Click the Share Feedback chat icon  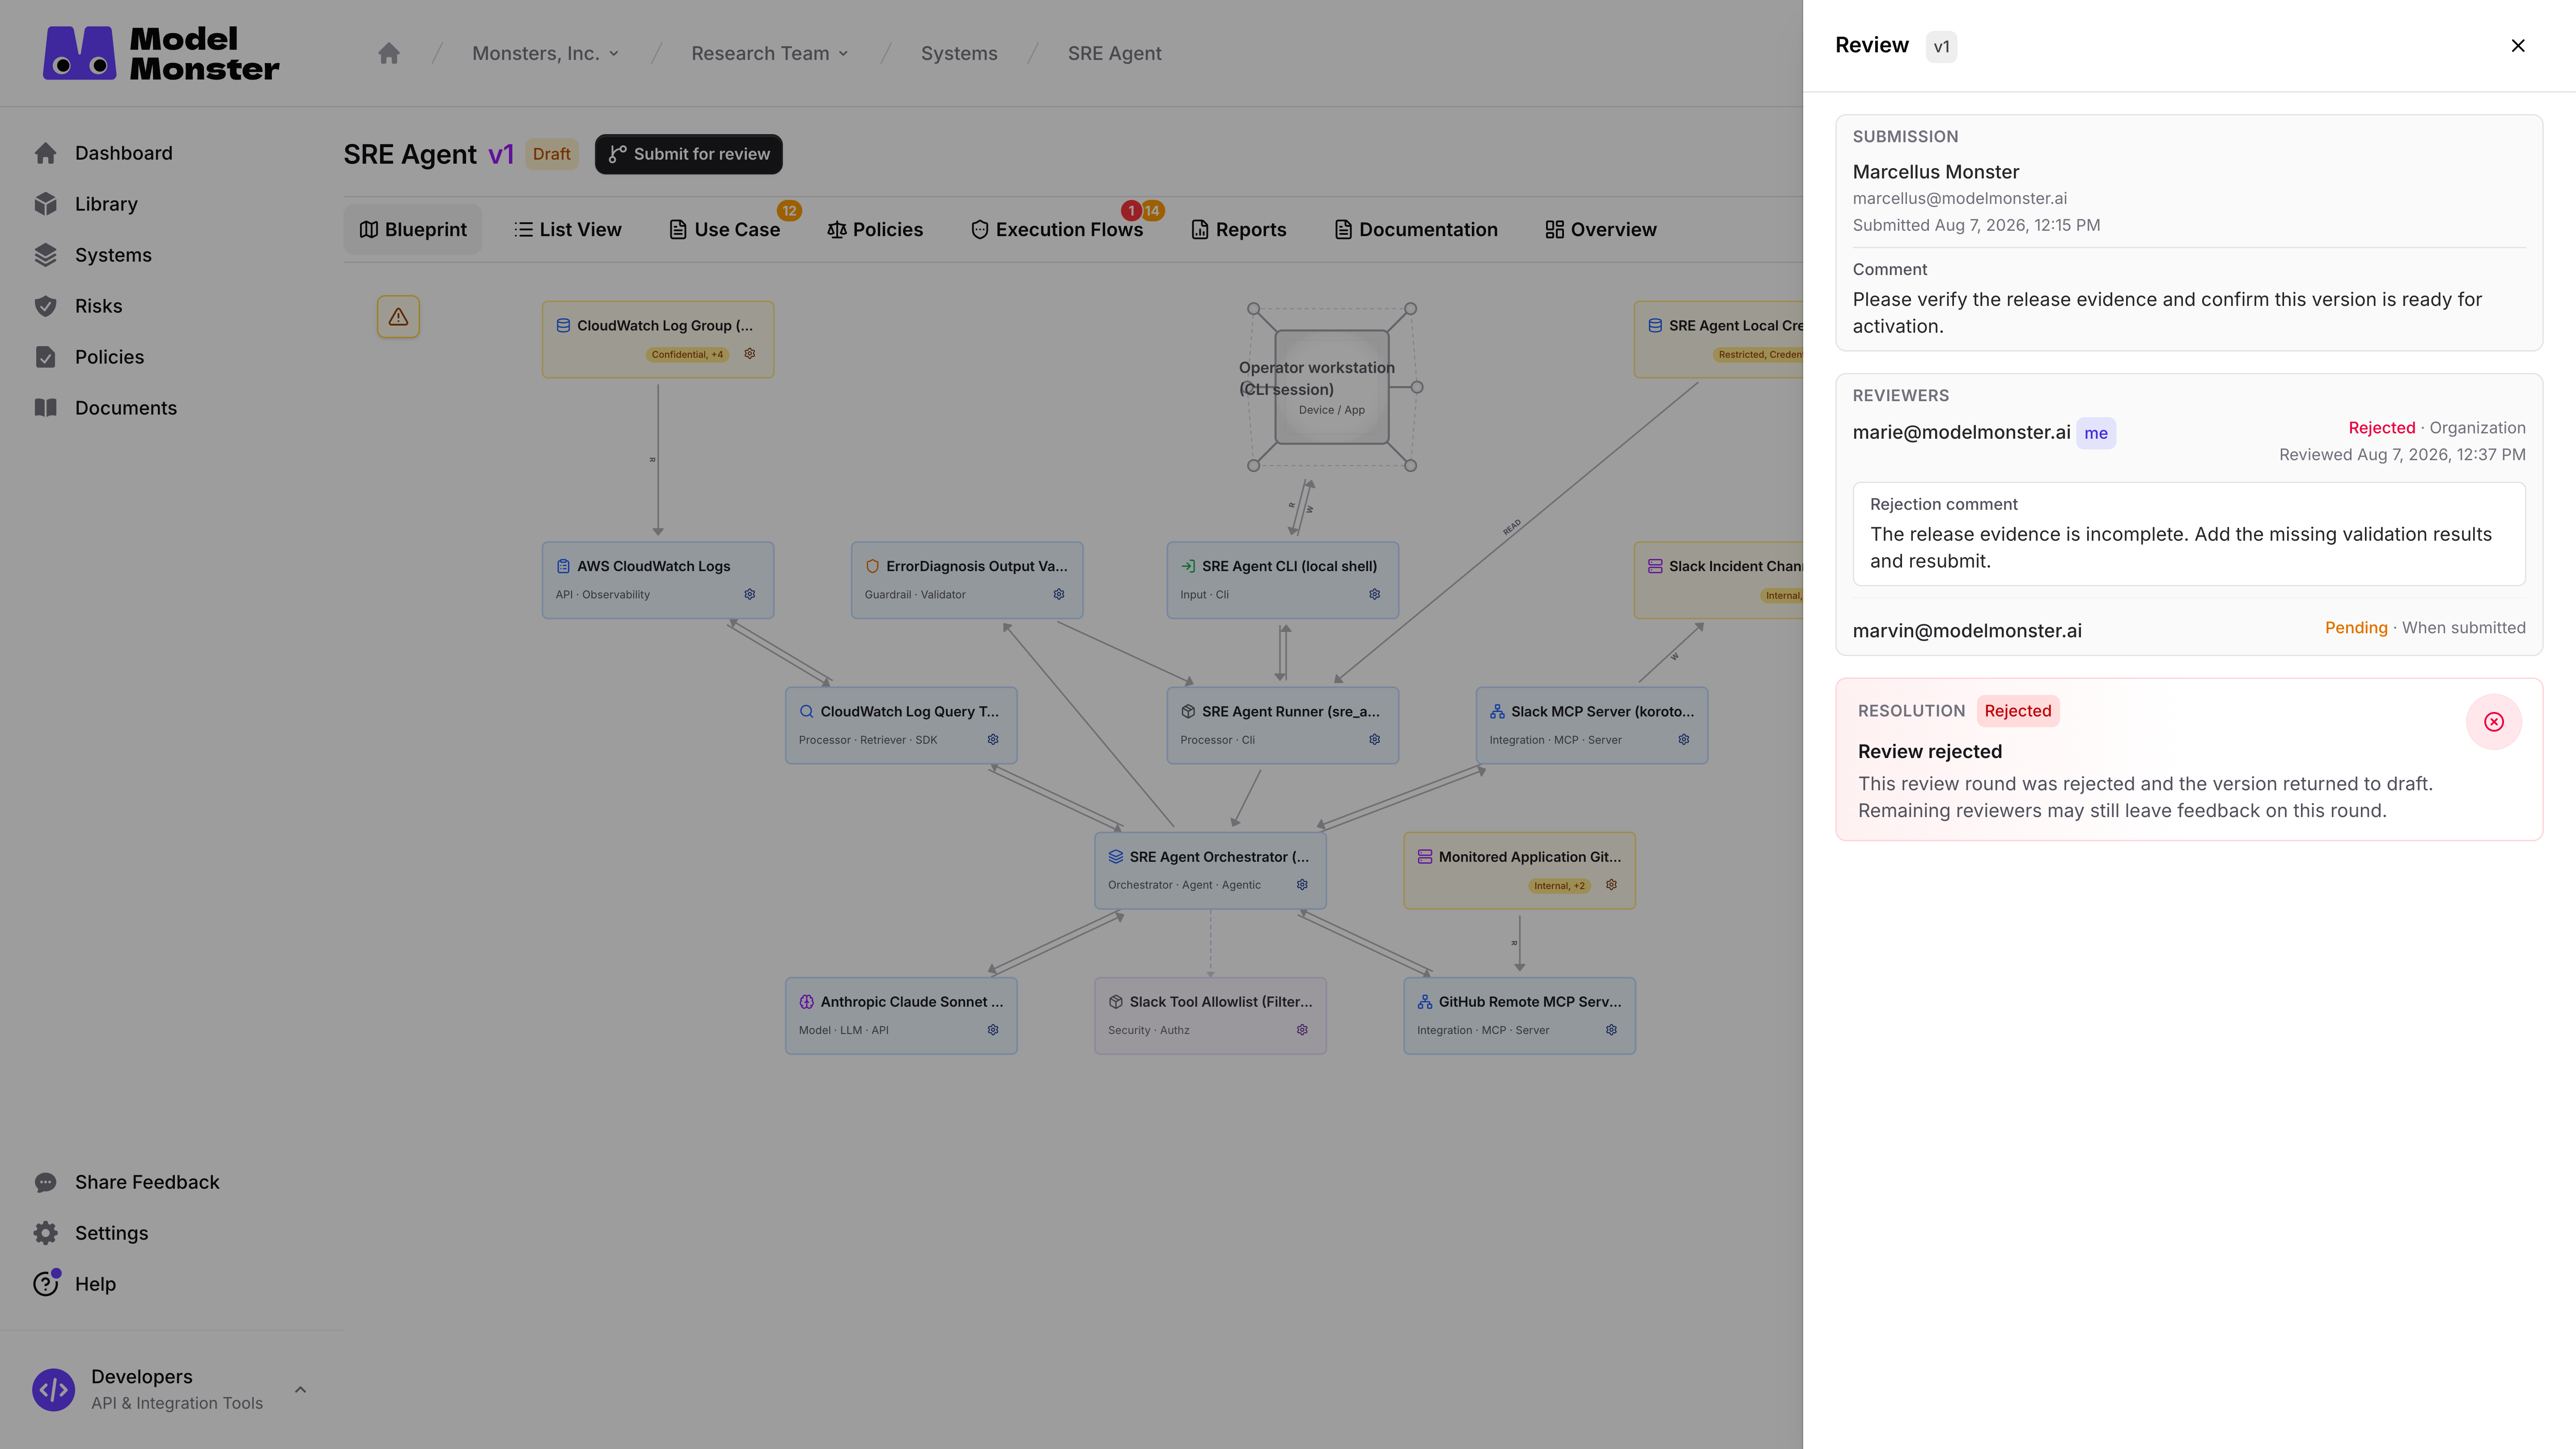pos(46,1182)
